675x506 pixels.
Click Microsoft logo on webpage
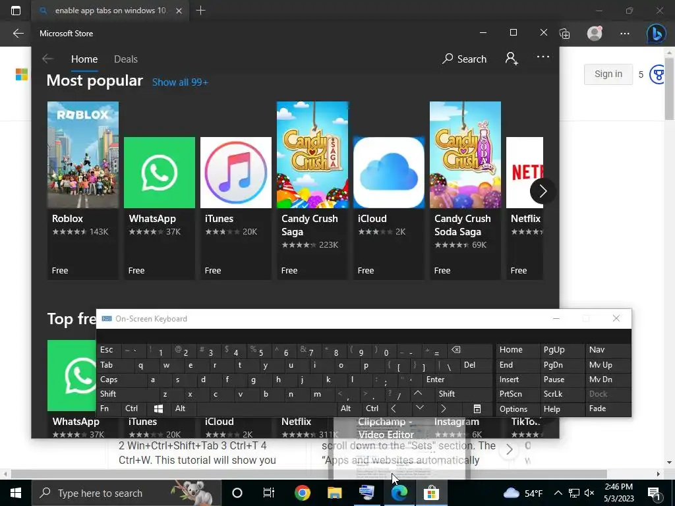click(22, 74)
